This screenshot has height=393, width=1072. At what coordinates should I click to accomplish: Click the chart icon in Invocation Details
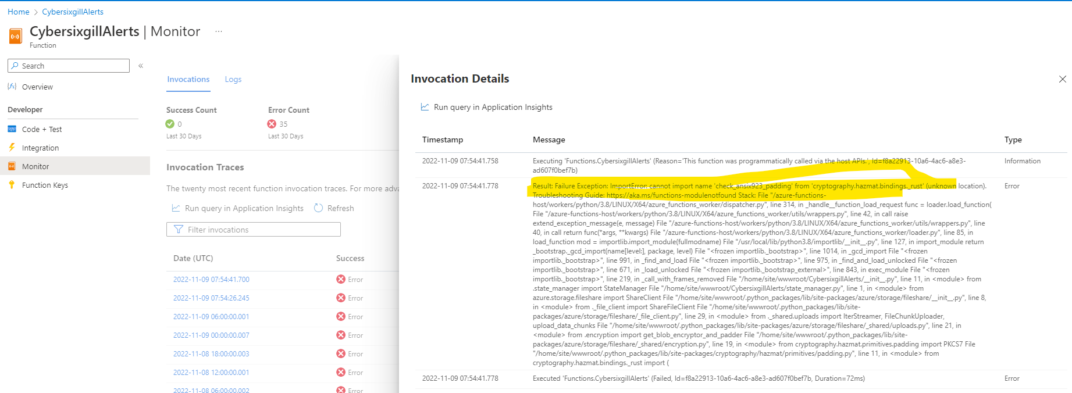tap(425, 107)
